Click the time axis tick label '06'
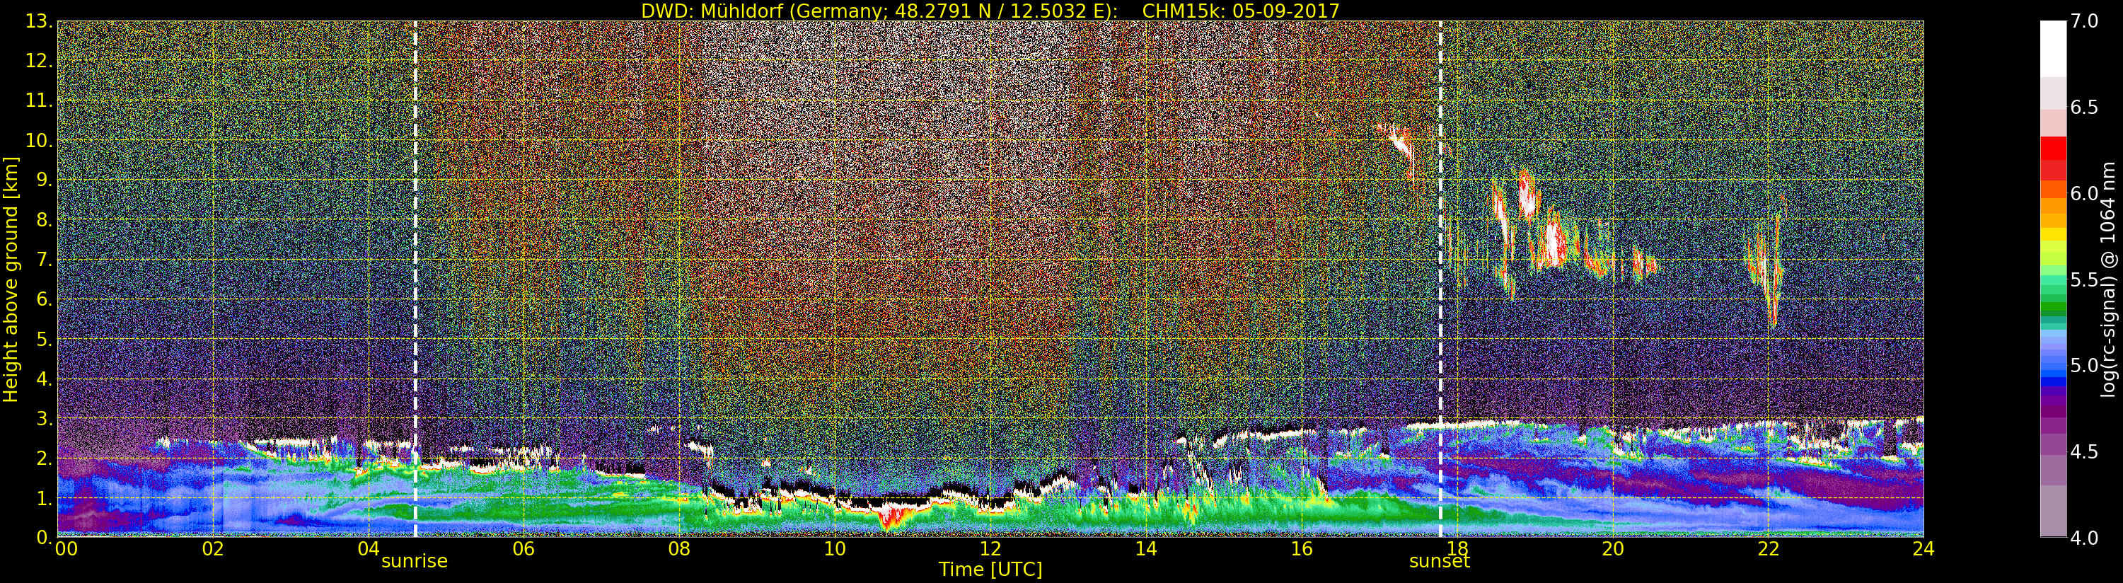The width and height of the screenshot is (2123, 583). pos(523,548)
